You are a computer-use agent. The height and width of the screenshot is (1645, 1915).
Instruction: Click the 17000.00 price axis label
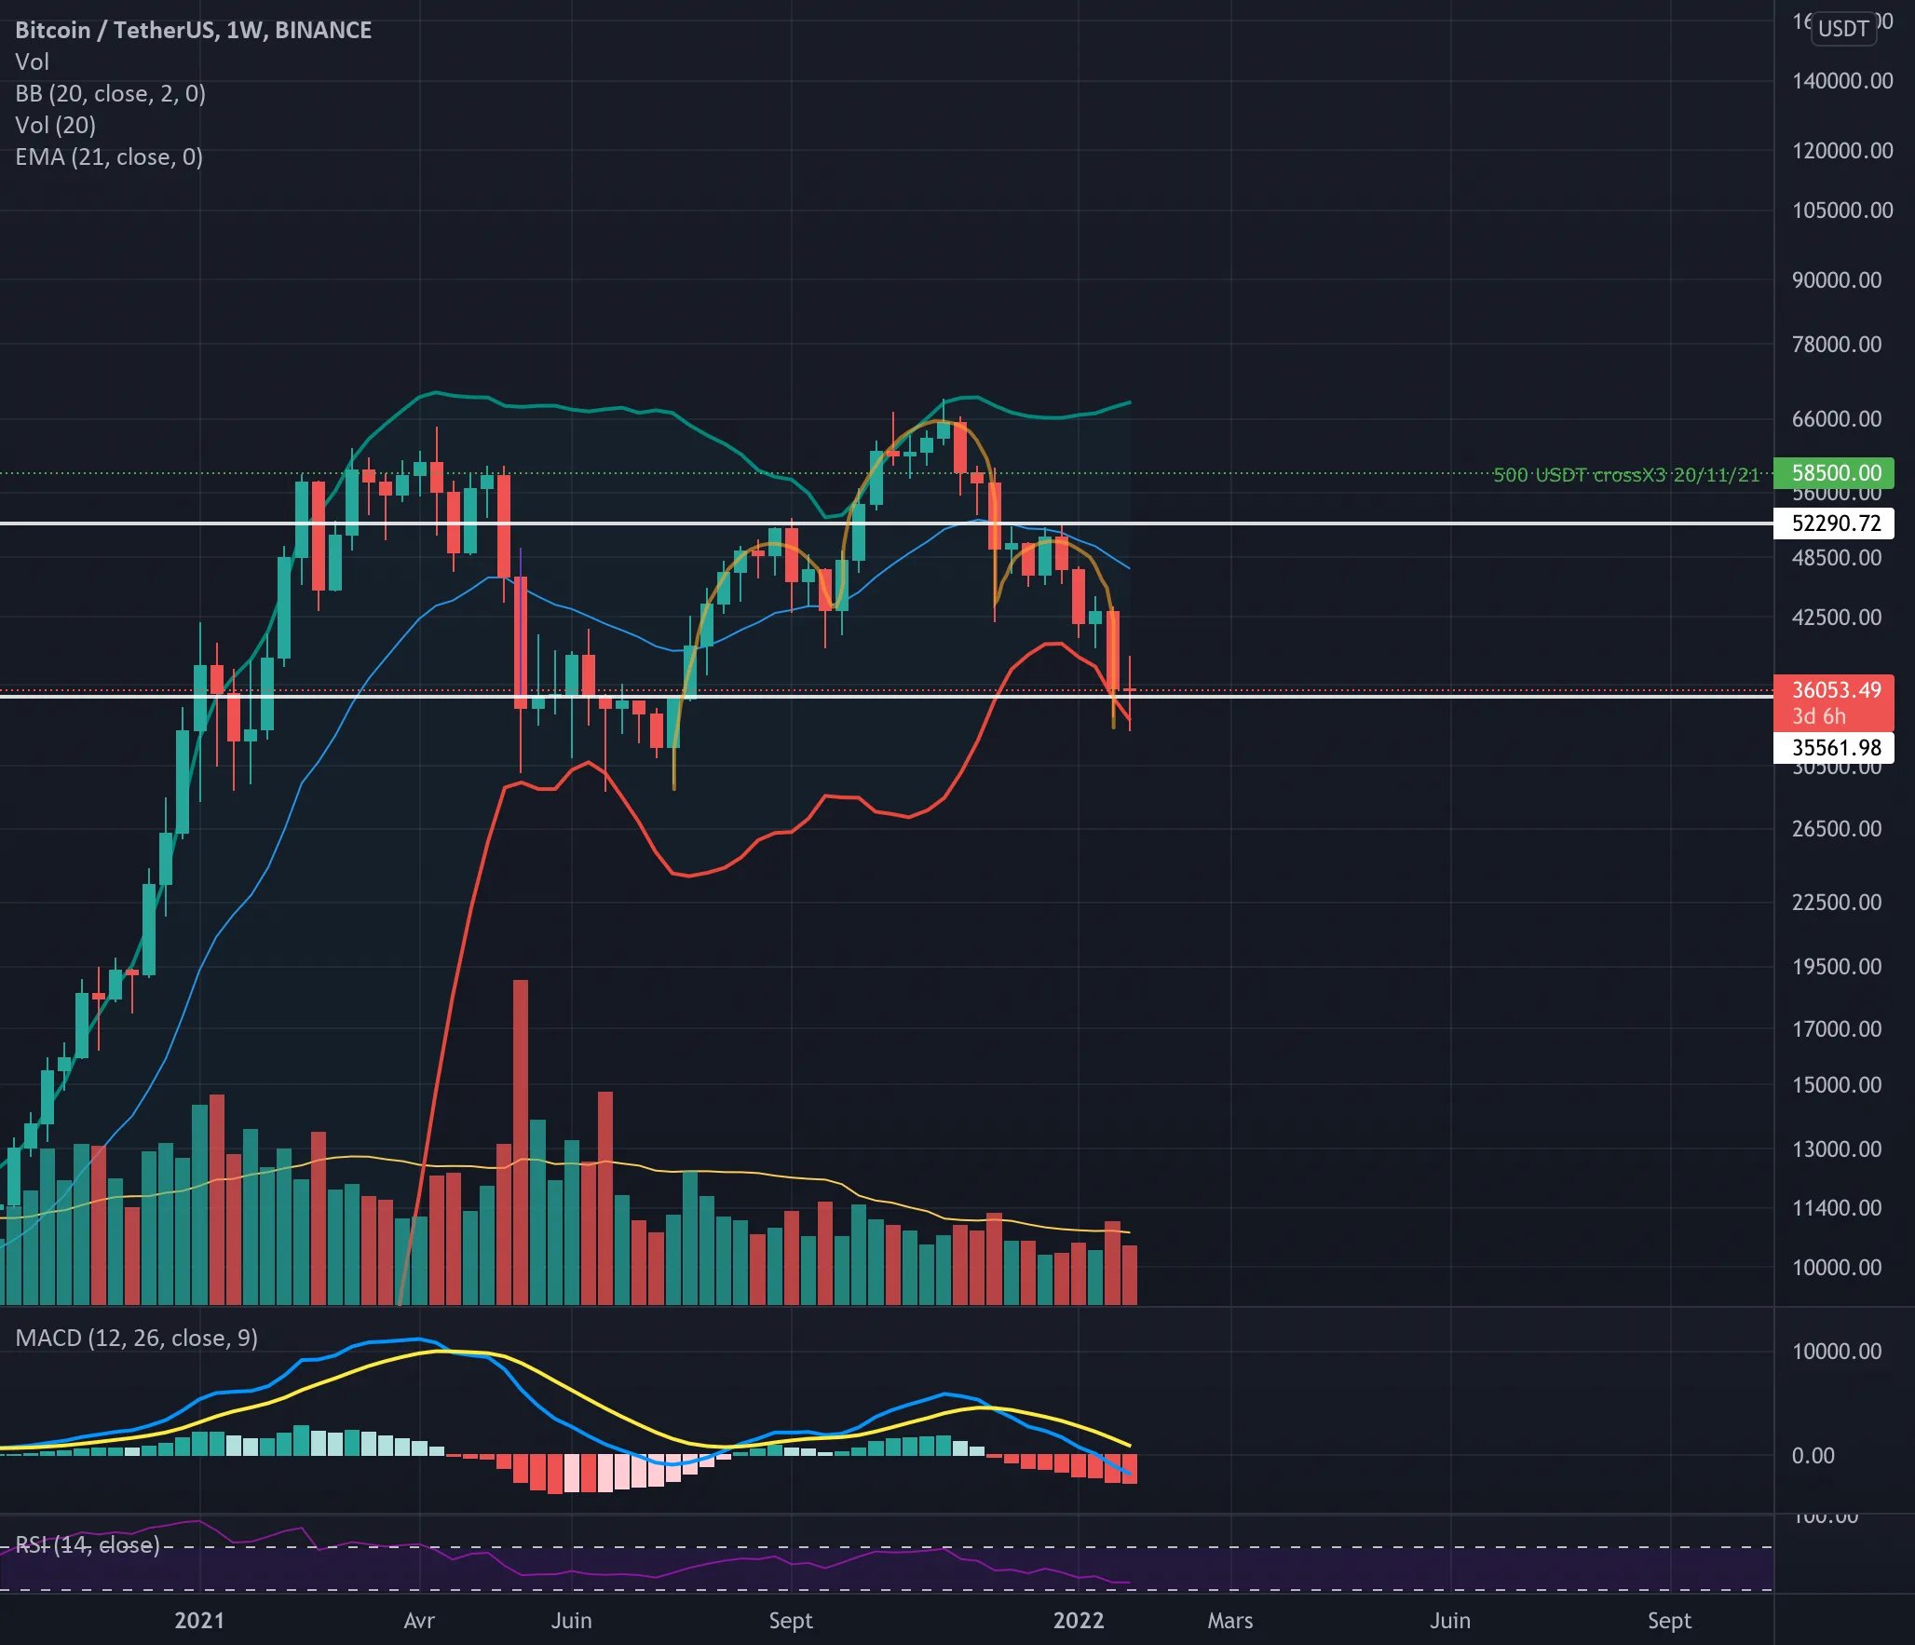[x=1837, y=1028]
